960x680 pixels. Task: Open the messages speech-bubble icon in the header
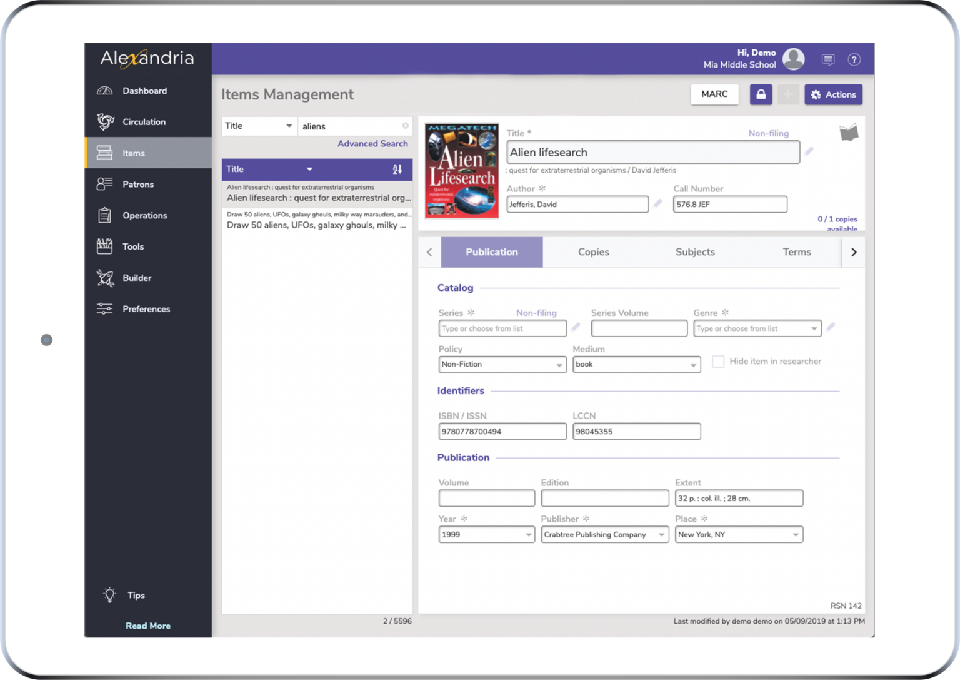[827, 59]
